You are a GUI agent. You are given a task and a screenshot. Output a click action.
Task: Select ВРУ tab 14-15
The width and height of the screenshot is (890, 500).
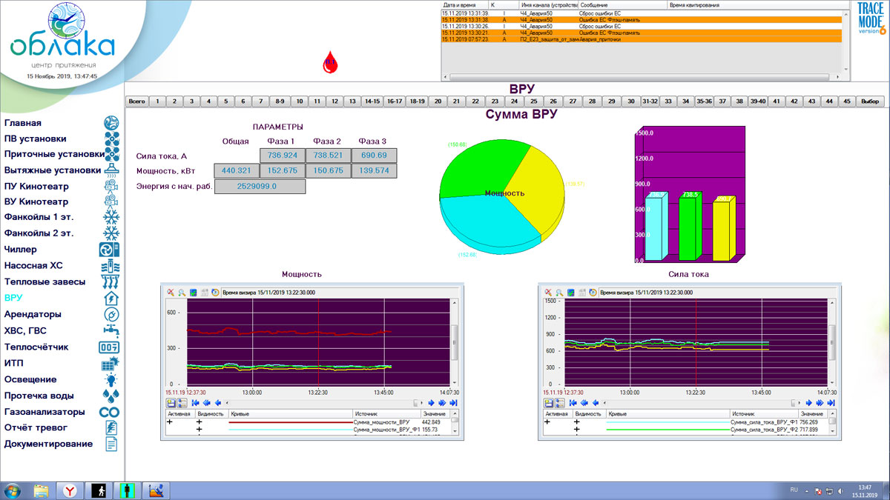[372, 101]
